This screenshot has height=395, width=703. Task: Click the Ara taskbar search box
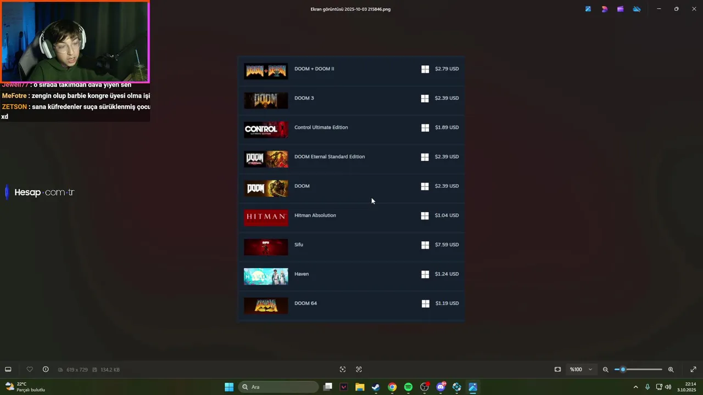click(278, 387)
